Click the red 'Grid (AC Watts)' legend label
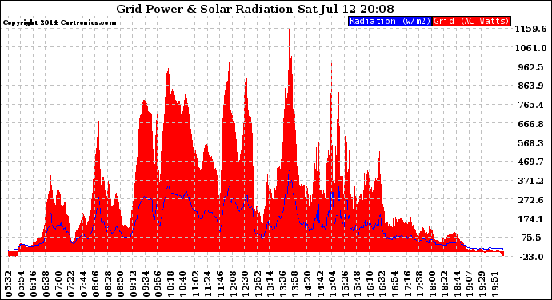552x300 pixels. click(x=471, y=21)
